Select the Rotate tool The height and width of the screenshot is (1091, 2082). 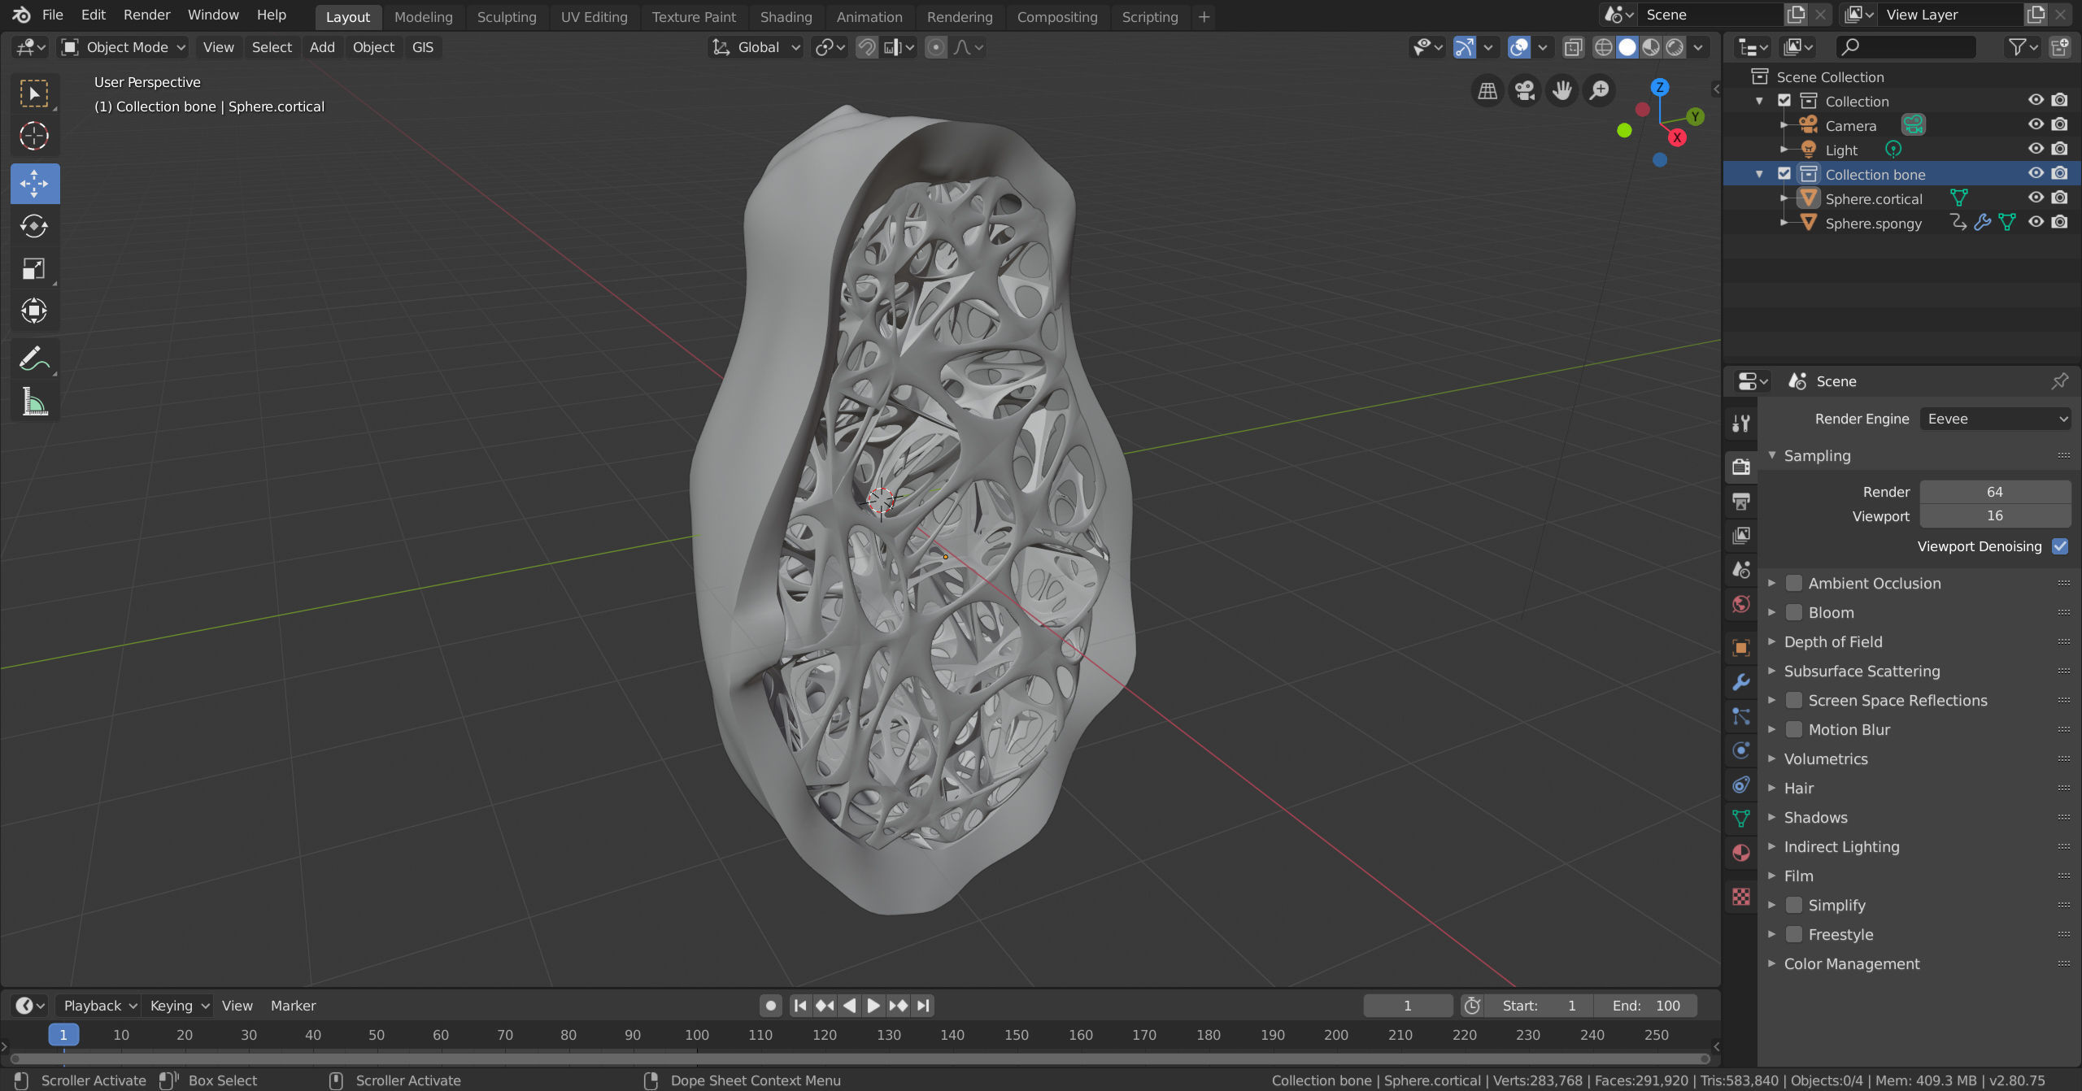(x=34, y=226)
